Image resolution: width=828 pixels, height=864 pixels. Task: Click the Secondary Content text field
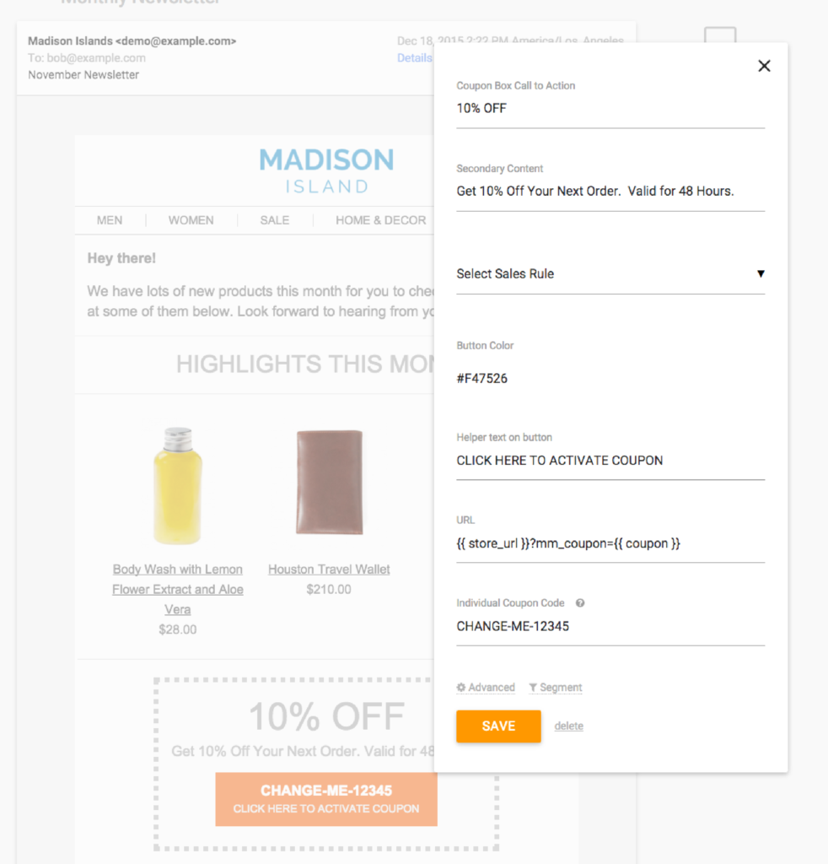coord(610,192)
